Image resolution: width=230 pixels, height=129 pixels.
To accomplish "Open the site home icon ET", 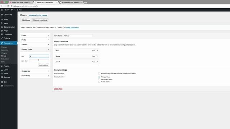I will click(7, 10).
